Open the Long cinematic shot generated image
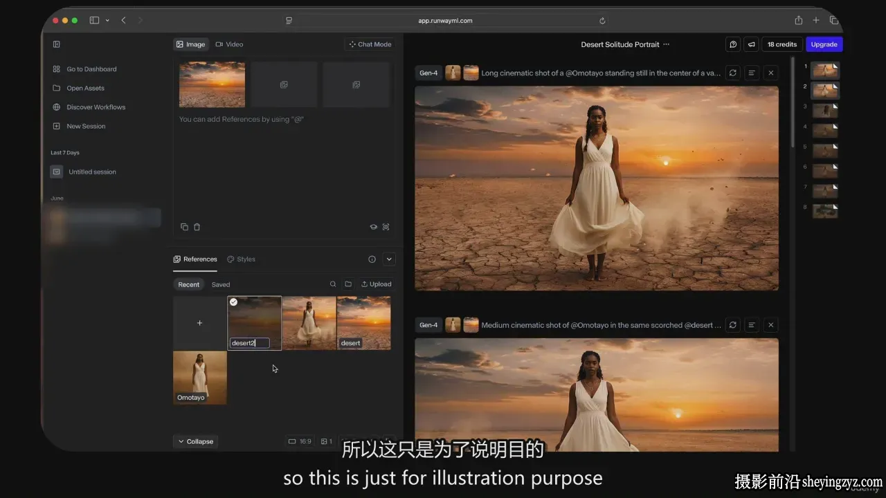 [x=597, y=188]
